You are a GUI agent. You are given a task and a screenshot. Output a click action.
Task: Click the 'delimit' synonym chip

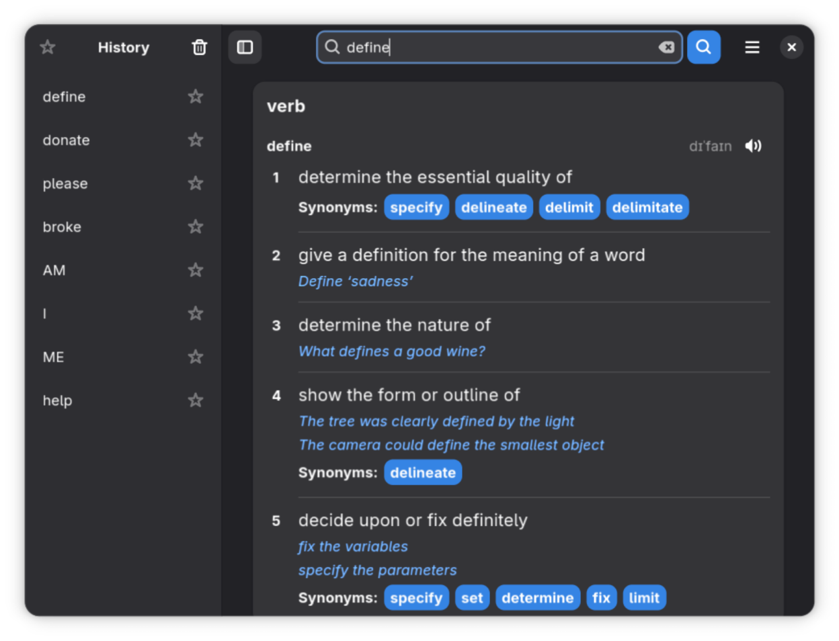(569, 208)
